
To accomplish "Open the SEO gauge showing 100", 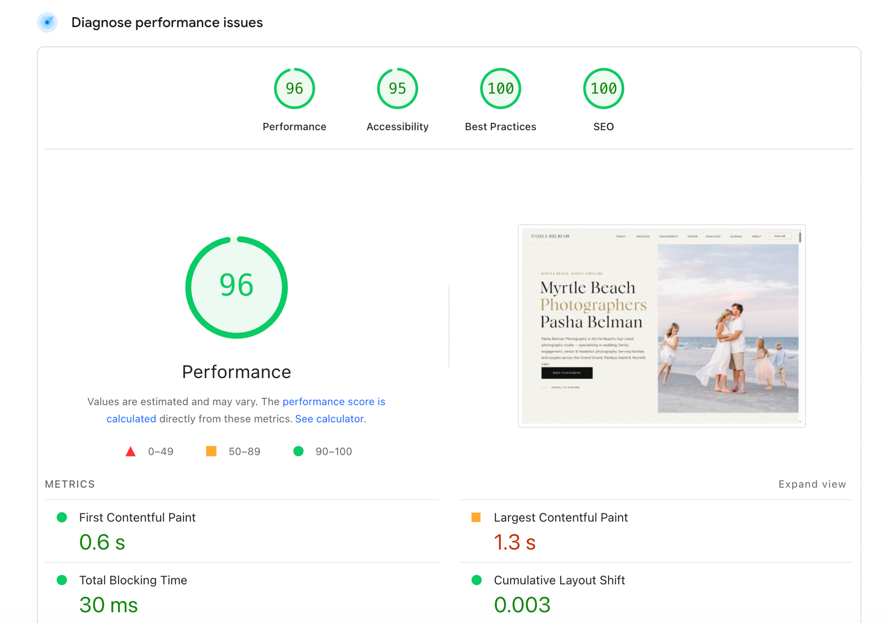I will click(x=603, y=88).
